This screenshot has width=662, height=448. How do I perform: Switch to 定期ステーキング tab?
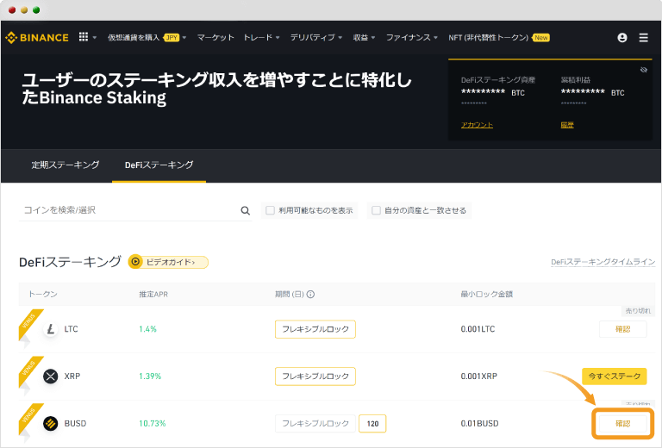(66, 165)
